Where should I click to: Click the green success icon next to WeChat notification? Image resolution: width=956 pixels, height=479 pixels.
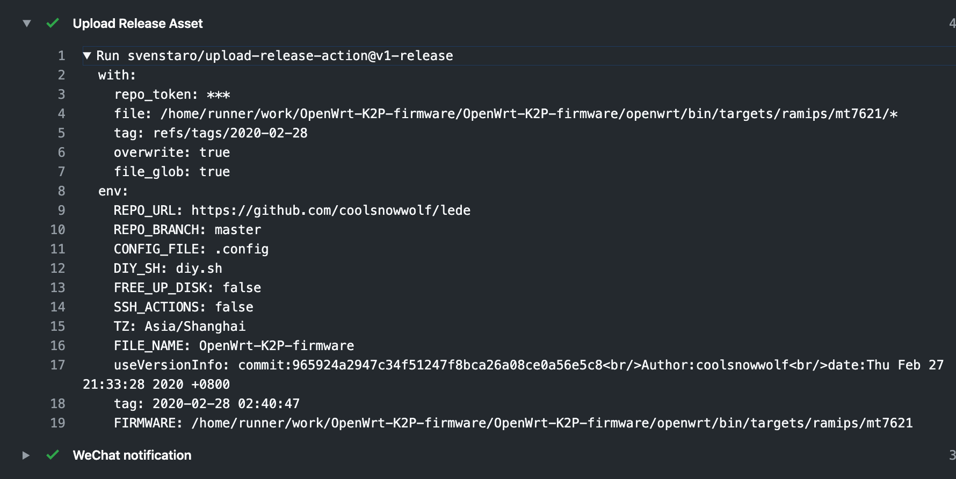click(52, 455)
